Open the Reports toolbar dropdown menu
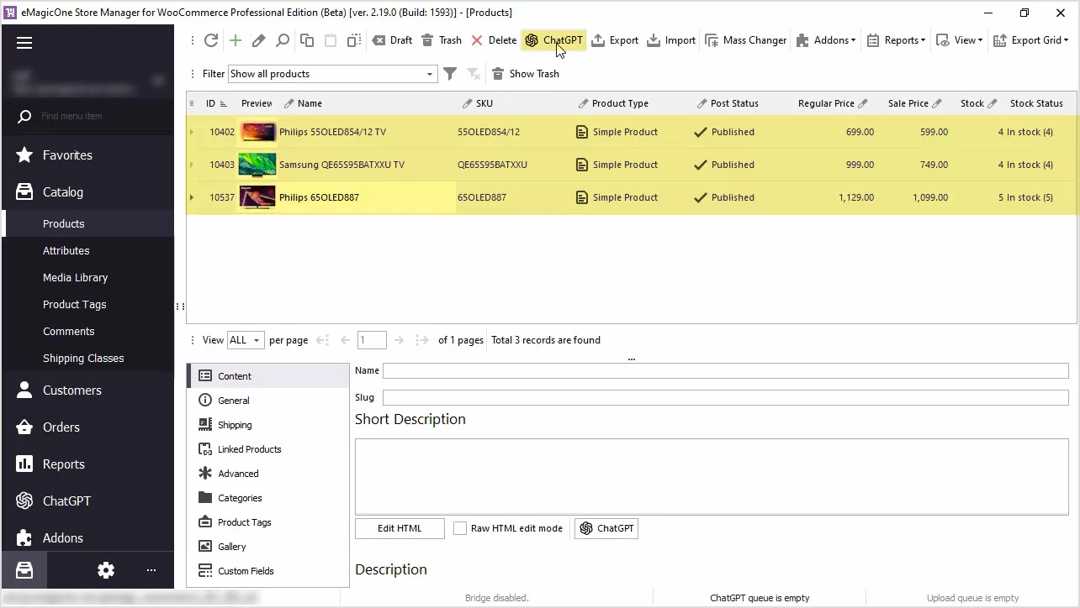 coord(896,40)
